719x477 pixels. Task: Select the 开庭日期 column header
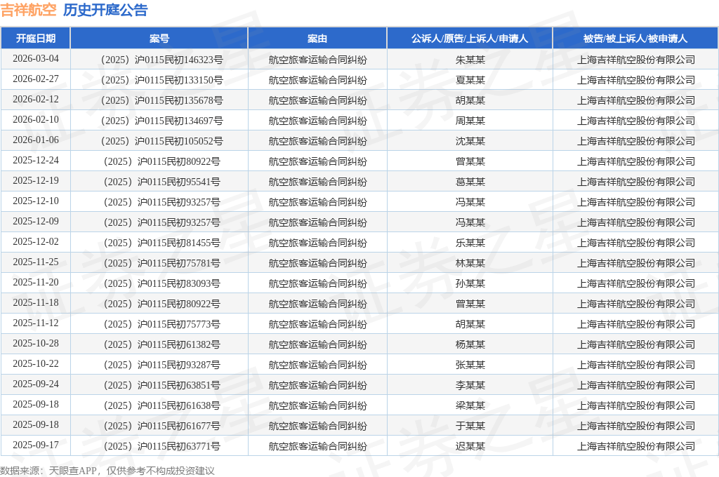pos(36,39)
